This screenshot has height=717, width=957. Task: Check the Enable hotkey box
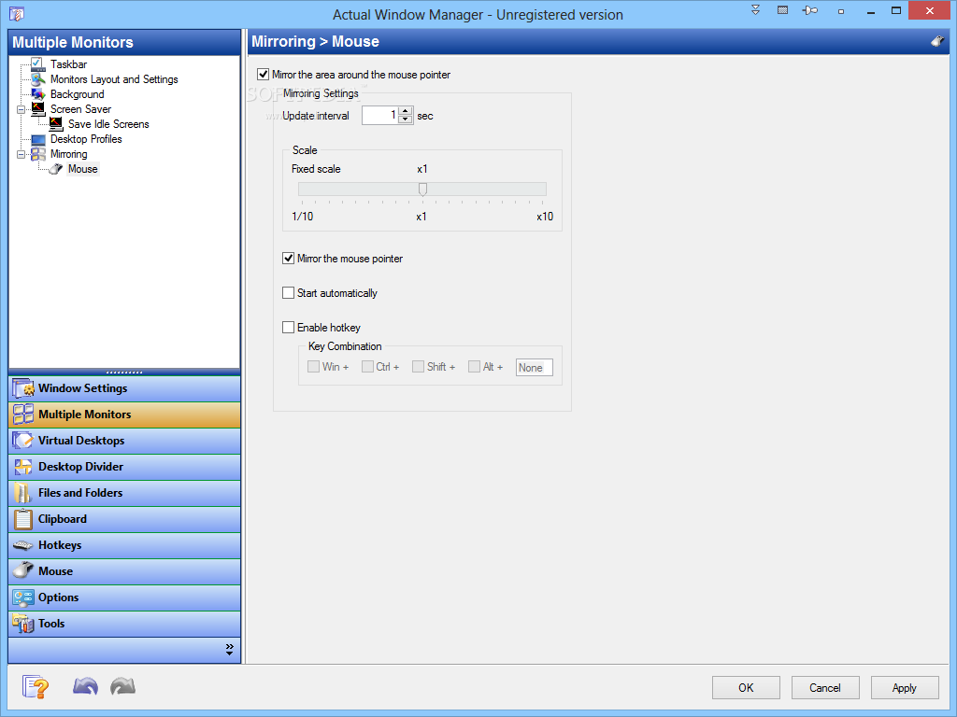[288, 328]
